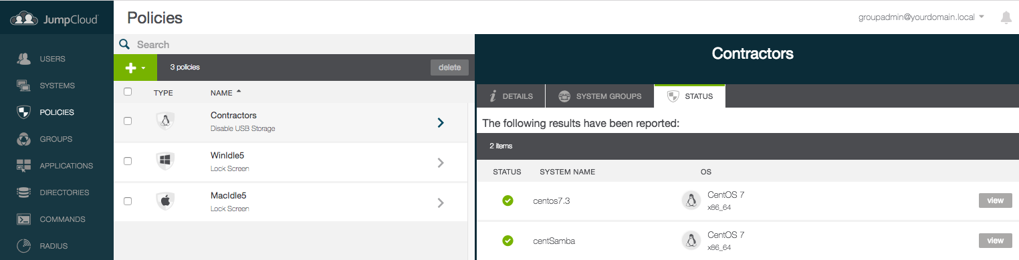1019x260 pixels.
Task: Open the groupadmin account dropdown
Action: (921, 17)
